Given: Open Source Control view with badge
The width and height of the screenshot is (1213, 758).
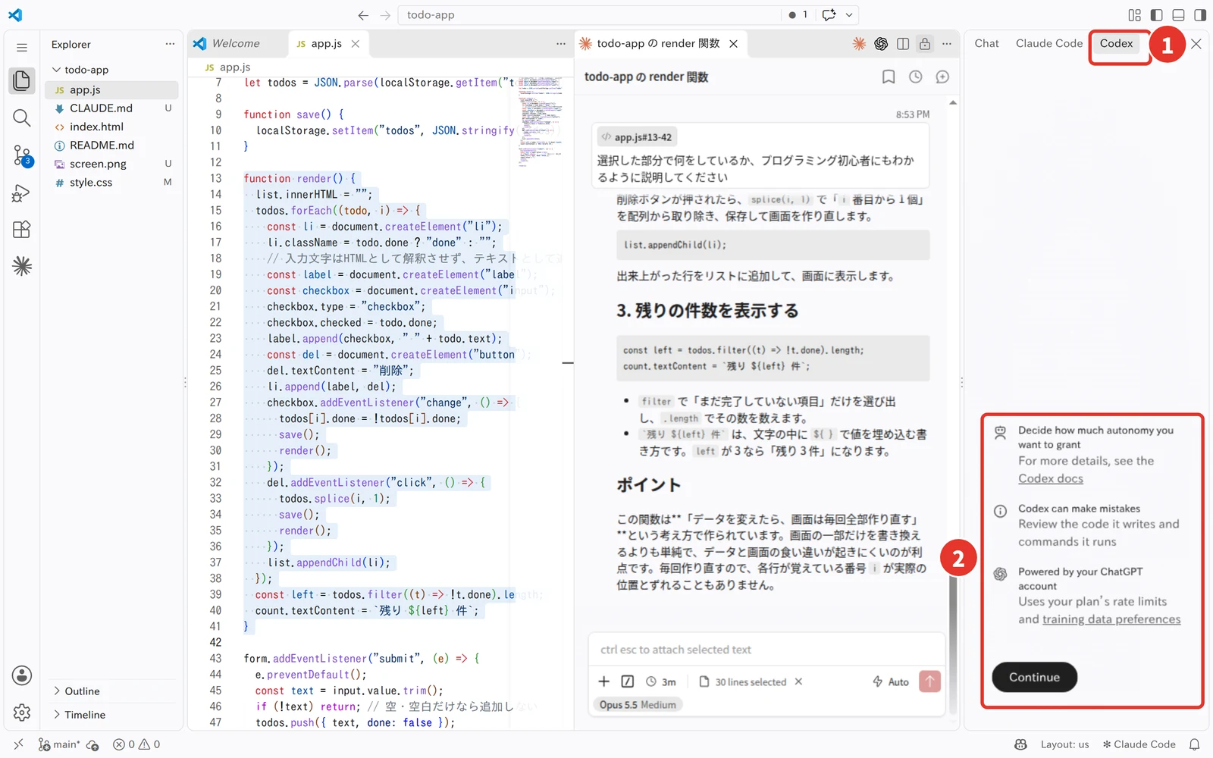Looking at the screenshot, I should pyautogui.click(x=22, y=155).
